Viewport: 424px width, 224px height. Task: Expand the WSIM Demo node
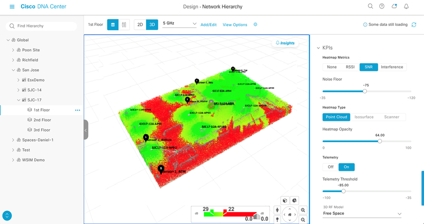pyautogui.click(x=13, y=160)
